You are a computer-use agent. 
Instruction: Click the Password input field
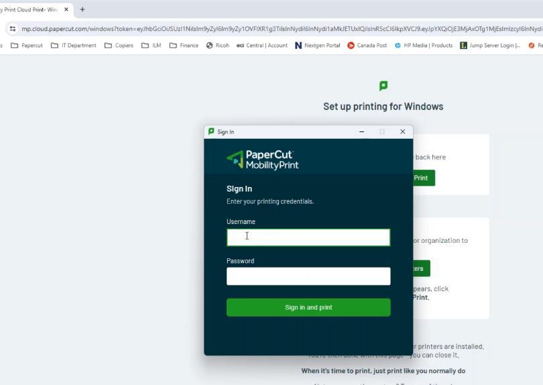tap(308, 276)
